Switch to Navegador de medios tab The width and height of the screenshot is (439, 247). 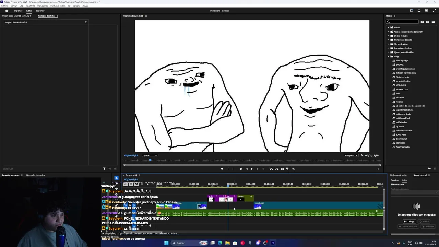coord(36,175)
